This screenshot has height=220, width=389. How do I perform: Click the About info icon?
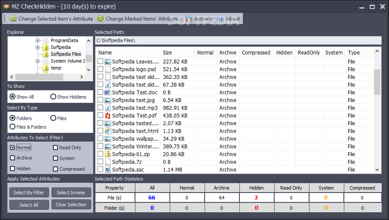(221, 18)
